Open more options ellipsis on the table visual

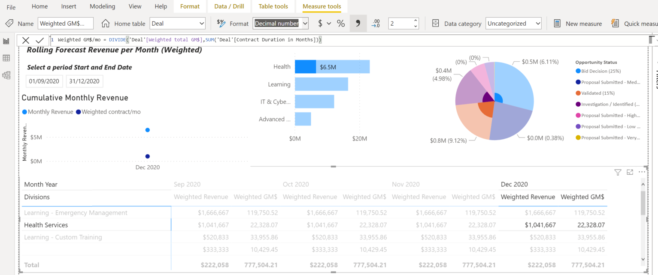click(642, 172)
